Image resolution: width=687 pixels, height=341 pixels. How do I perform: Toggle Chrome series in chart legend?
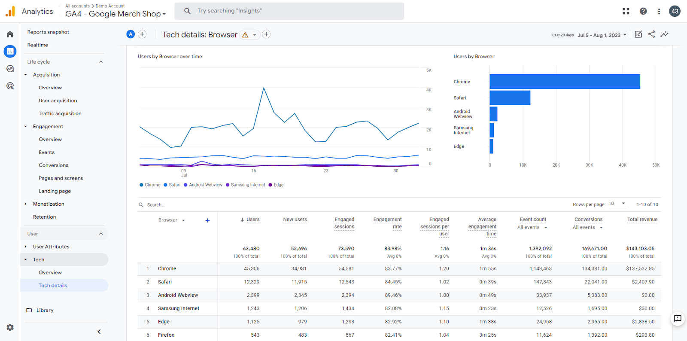[x=150, y=185]
